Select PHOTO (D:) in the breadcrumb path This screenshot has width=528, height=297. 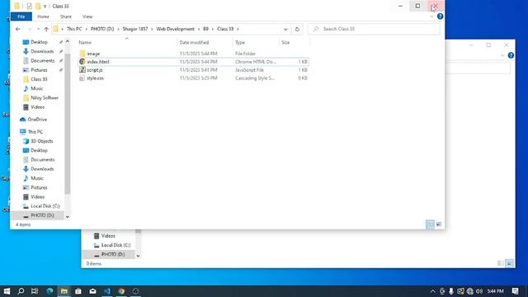(x=102, y=29)
